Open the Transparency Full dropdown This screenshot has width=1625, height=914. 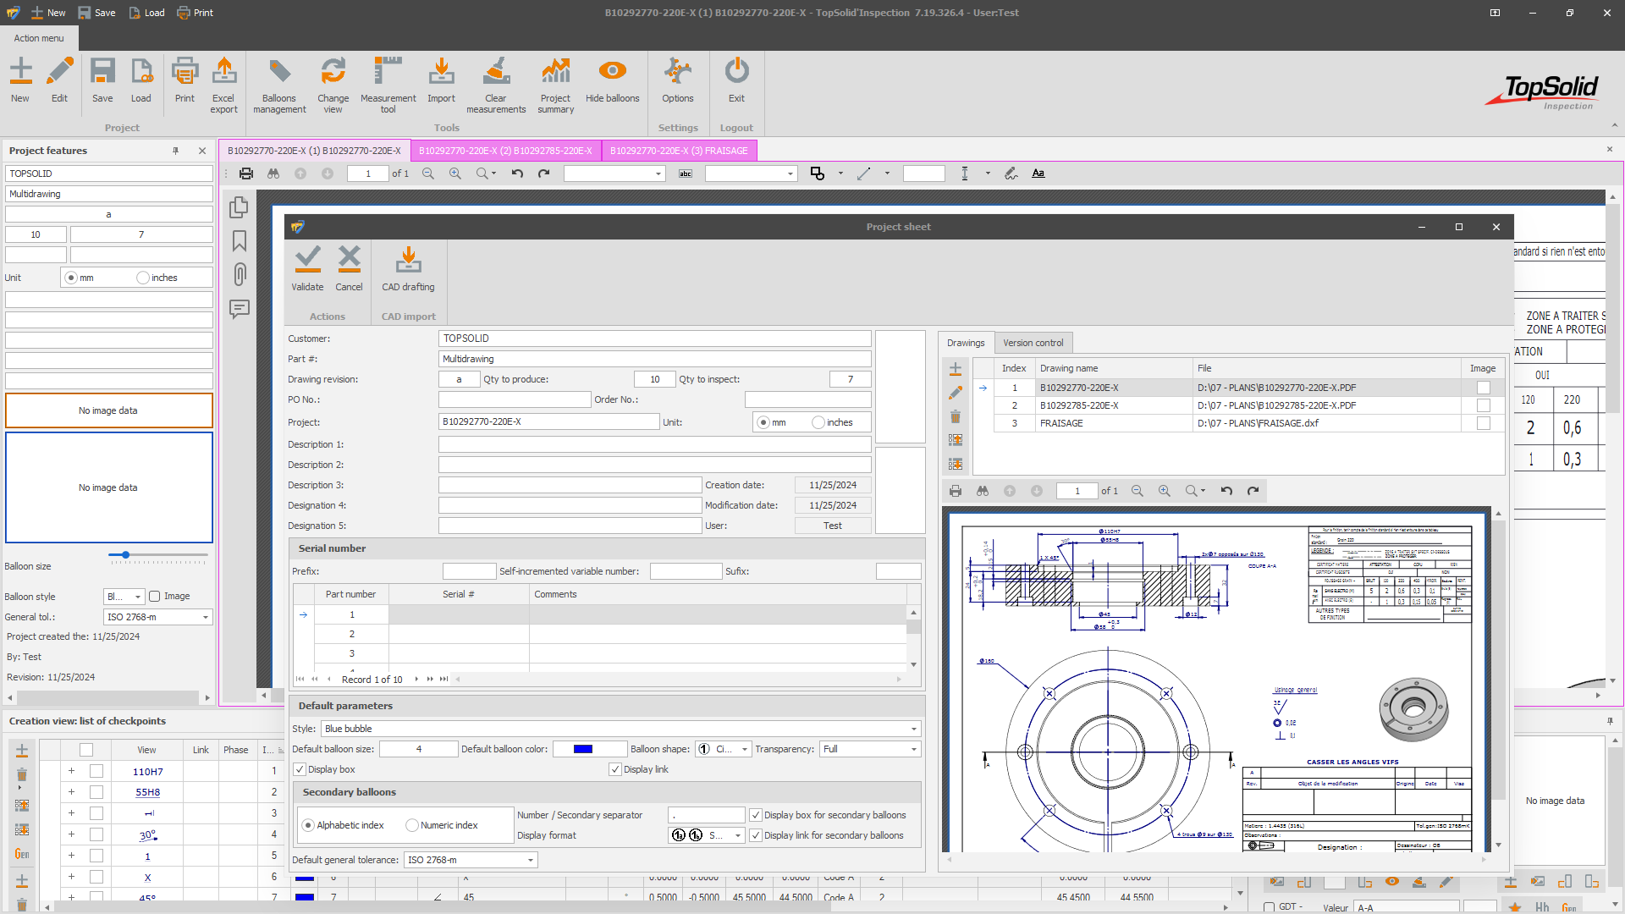pyautogui.click(x=914, y=749)
